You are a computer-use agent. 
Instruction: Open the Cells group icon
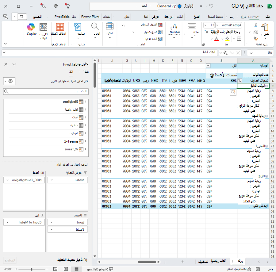110,26
